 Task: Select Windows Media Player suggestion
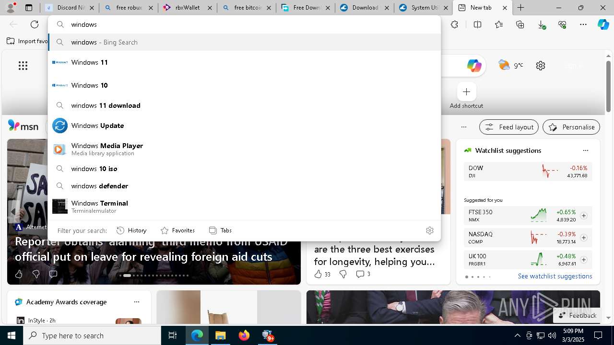tap(245, 149)
